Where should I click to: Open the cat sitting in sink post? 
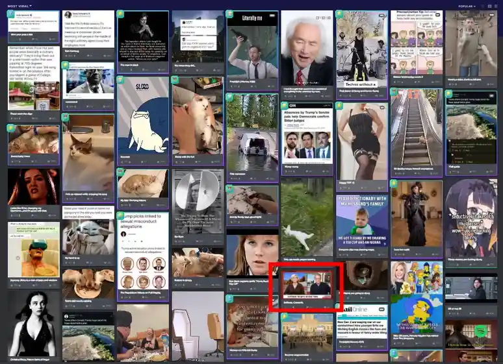[x=88, y=158]
